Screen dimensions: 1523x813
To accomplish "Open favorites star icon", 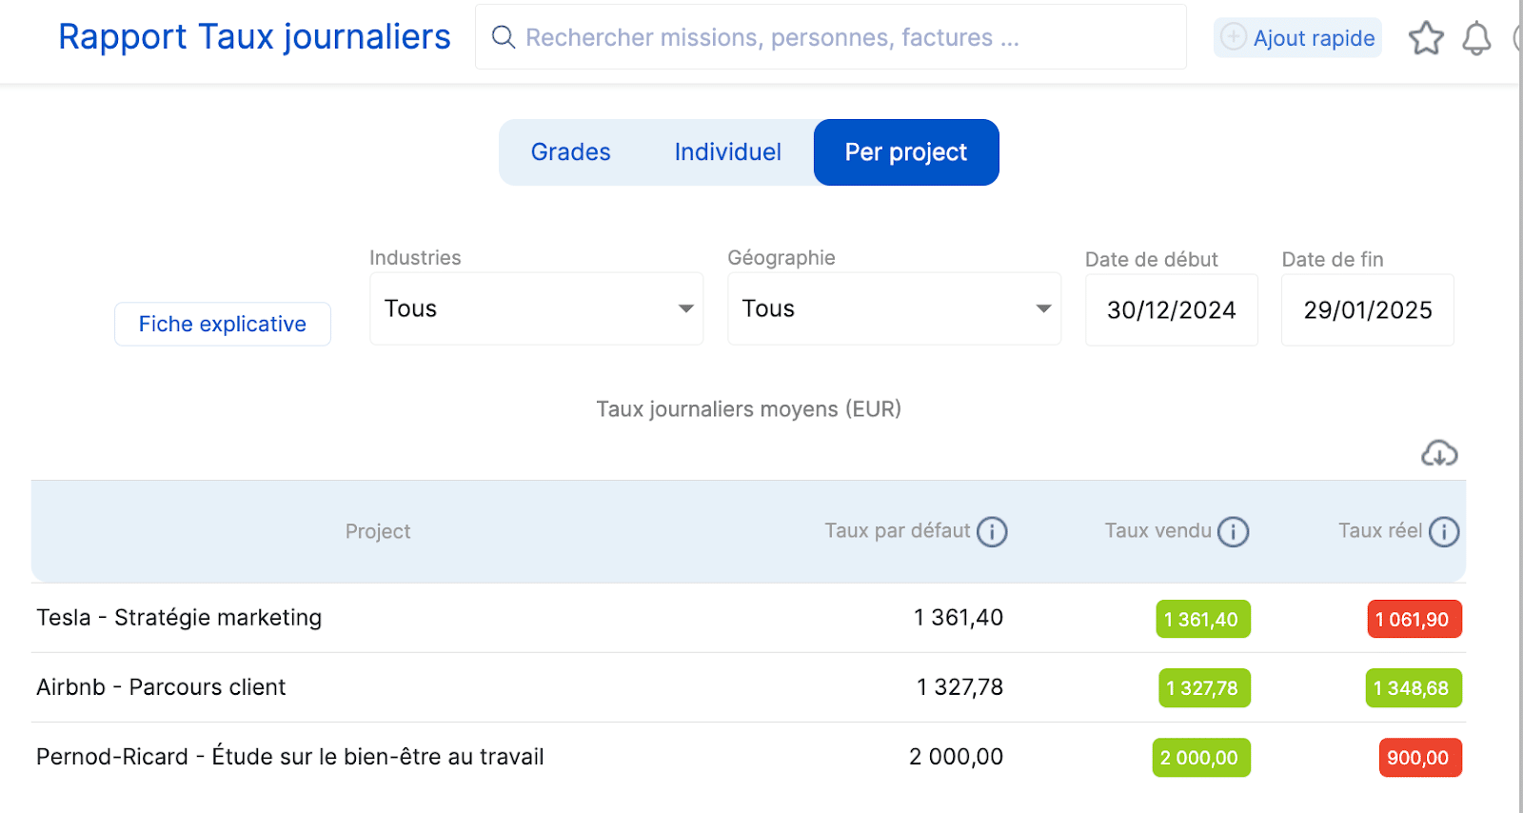I will 1426,38.
